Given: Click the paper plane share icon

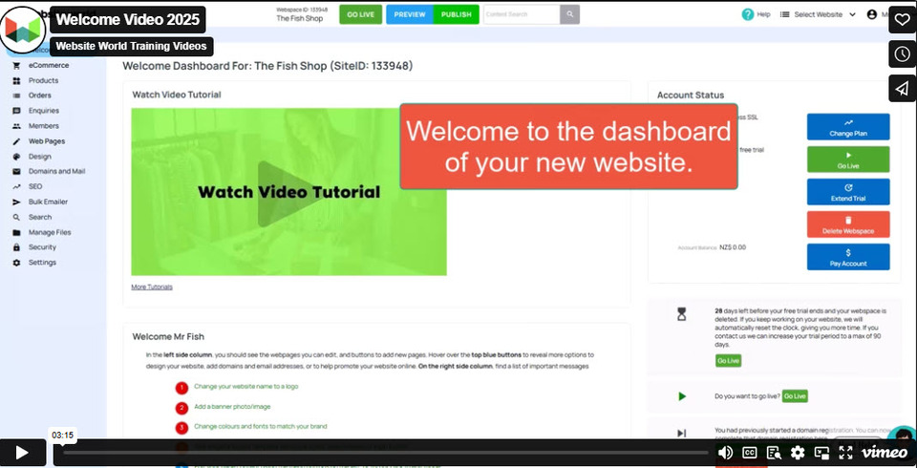Looking at the screenshot, I should tap(902, 89).
